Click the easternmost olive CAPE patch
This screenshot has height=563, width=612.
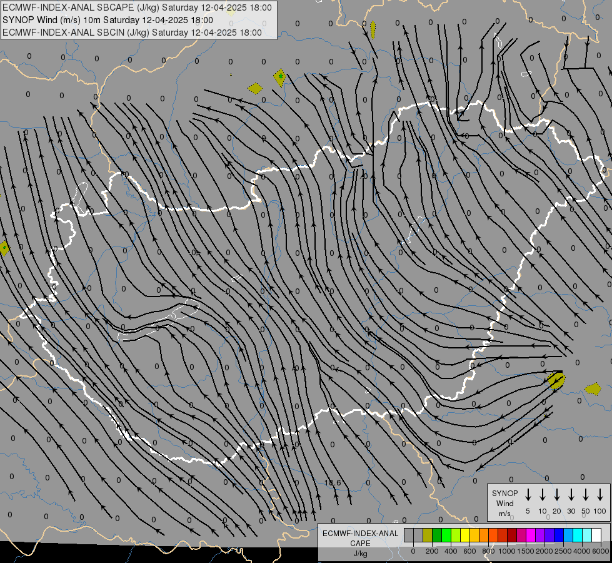(x=593, y=388)
